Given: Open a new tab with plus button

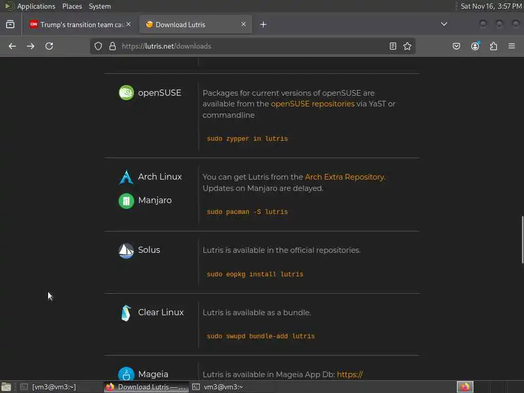Looking at the screenshot, I should [x=264, y=25].
